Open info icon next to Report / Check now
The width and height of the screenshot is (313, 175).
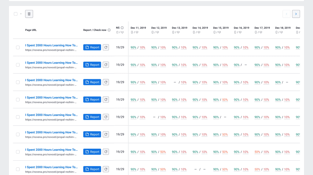[x=109, y=30]
